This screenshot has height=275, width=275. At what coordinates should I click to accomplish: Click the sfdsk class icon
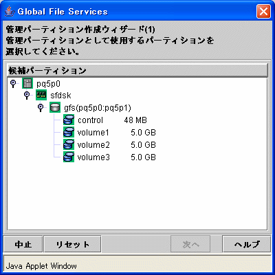point(41,95)
